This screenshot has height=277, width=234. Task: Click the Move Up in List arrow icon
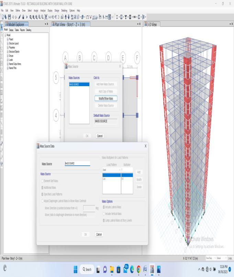click(66, 17)
